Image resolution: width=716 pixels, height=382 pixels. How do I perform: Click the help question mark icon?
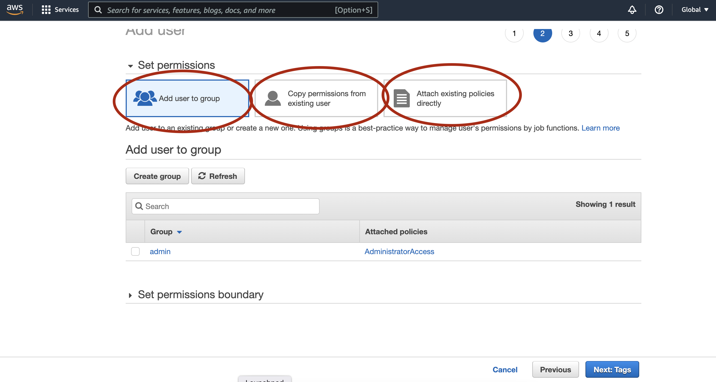point(659,9)
